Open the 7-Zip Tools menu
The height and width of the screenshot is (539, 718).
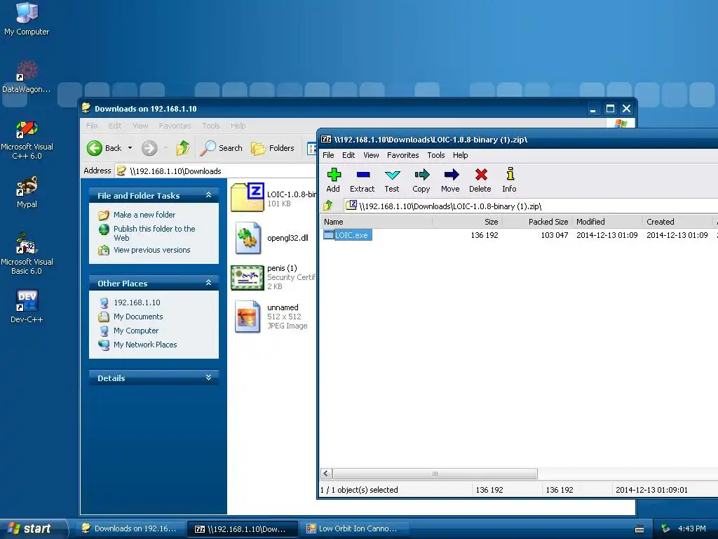click(x=436, y=155)
